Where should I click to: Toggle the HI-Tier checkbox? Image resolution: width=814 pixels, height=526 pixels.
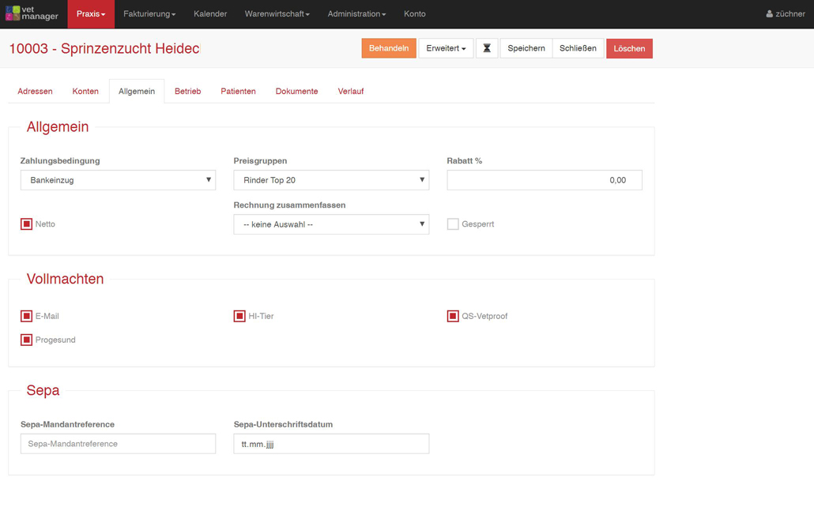pyautogui.click(x=239, y=316)
